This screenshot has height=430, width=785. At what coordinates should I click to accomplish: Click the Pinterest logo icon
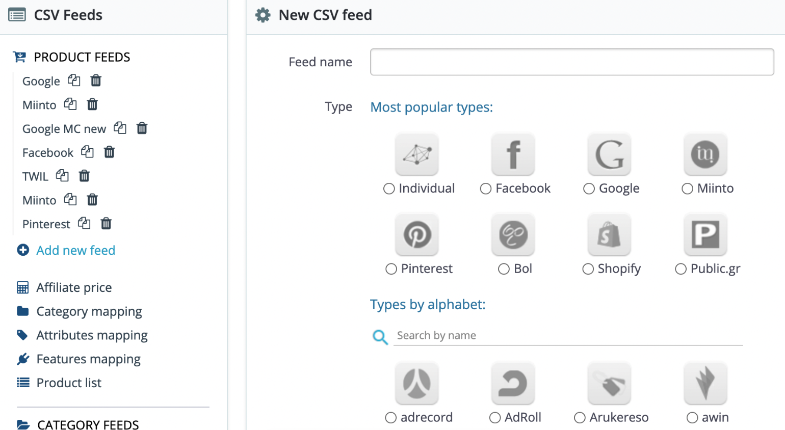tap(417, 235)
